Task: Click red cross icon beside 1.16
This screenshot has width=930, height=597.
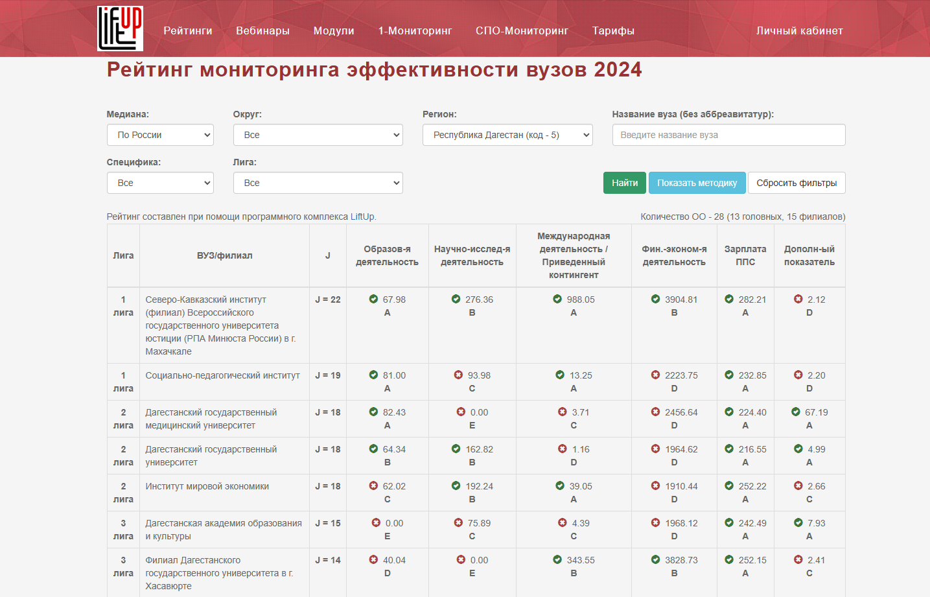Action: point(563,449)
